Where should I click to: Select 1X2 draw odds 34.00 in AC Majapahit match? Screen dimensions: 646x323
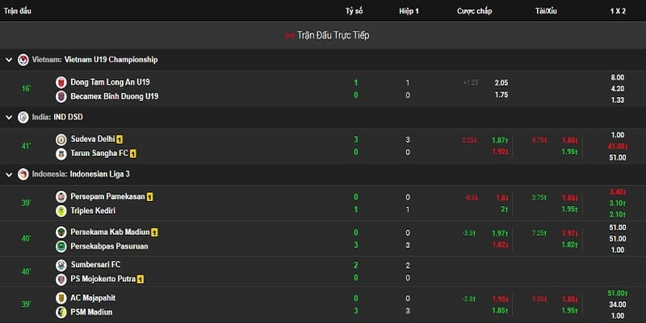pyautogui.click(x=618, y=304)
